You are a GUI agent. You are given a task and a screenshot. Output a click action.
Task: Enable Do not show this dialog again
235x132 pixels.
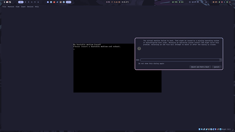click(151, 64)
